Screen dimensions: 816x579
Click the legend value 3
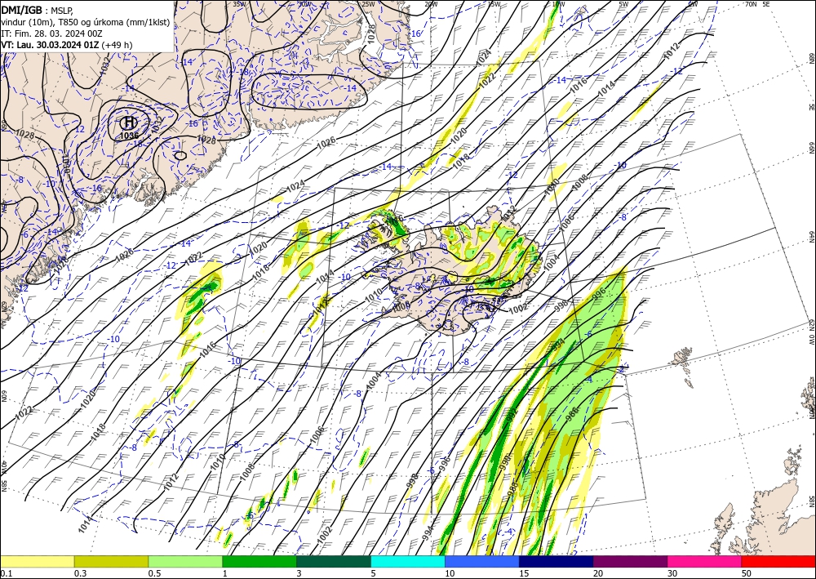pos(299,573)
